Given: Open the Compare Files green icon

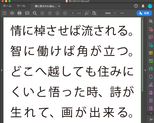Looking at the screenshot, I should (x=151, y=61).
